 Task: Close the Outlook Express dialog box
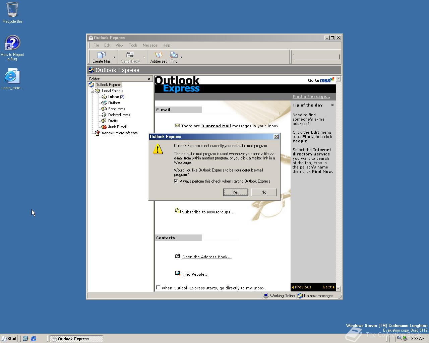pyautogui.click(x=276, y=137)
